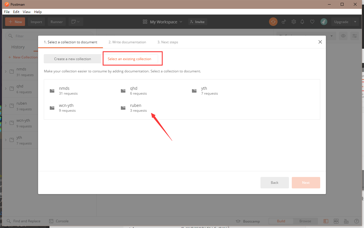This screenshot has height=228, width=364.
Task: Select the wcn-yth collection name in dialog
Action: pos(66,105)
